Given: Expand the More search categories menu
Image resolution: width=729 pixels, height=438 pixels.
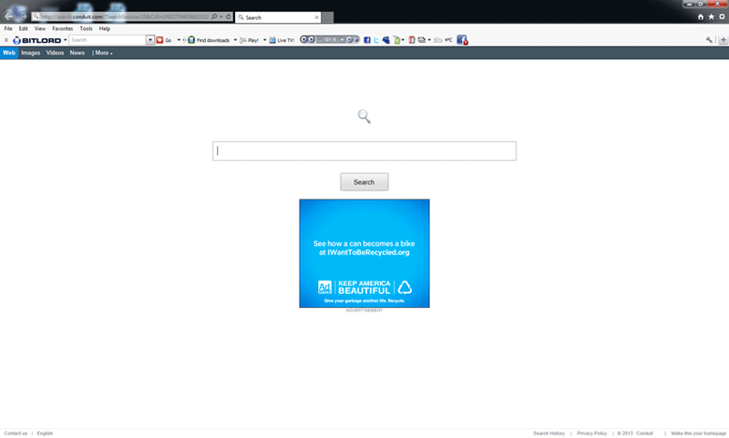Looking at the screenshot, I should coord(103,53).
